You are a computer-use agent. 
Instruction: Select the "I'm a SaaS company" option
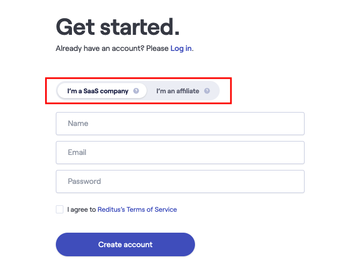pos(102,91)
